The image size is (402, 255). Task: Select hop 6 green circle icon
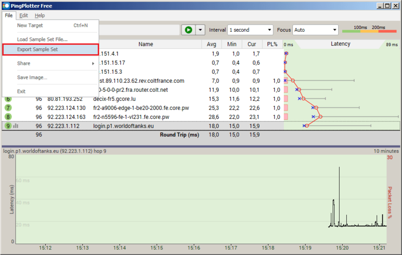(x=8, y=99)
